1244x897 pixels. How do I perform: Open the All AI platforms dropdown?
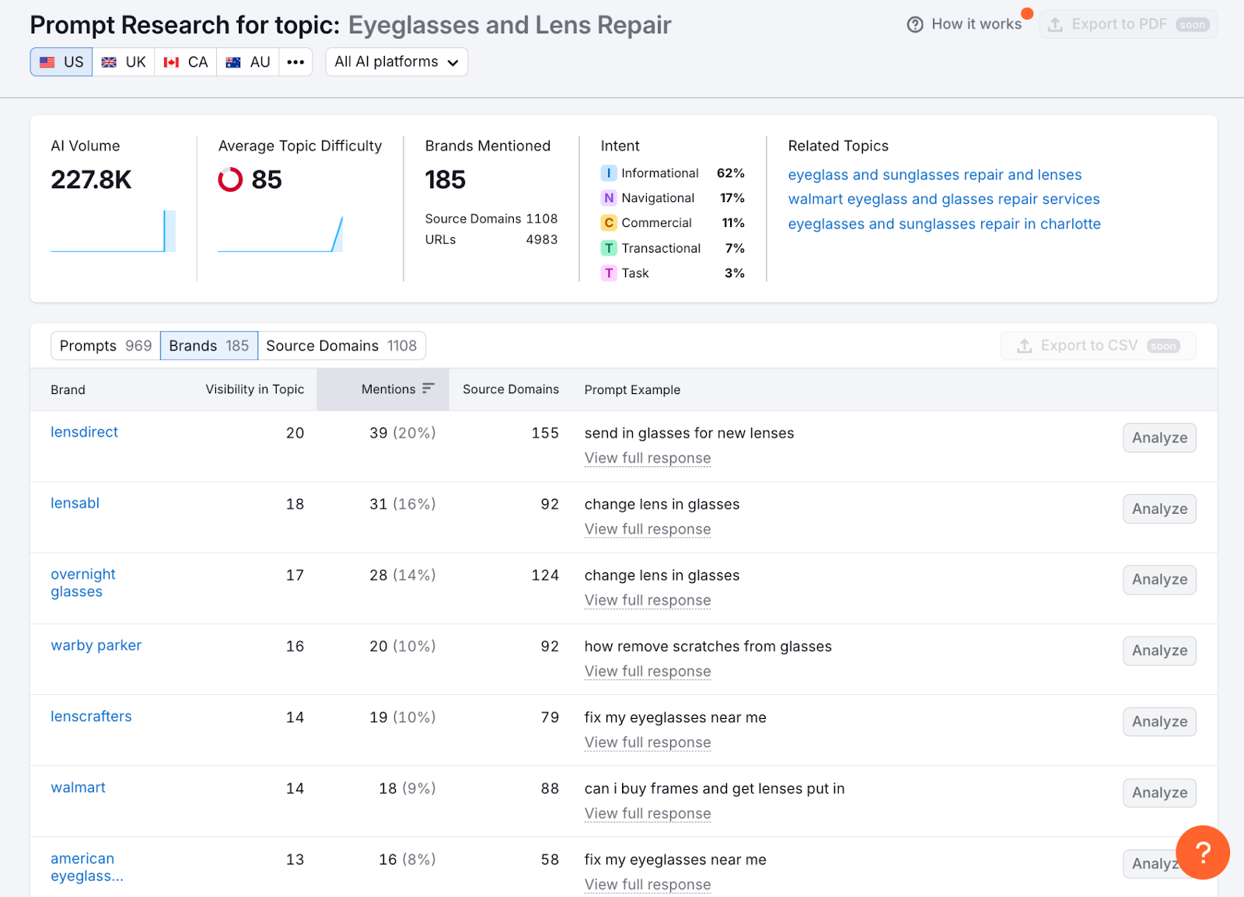[x=396, y=61]
